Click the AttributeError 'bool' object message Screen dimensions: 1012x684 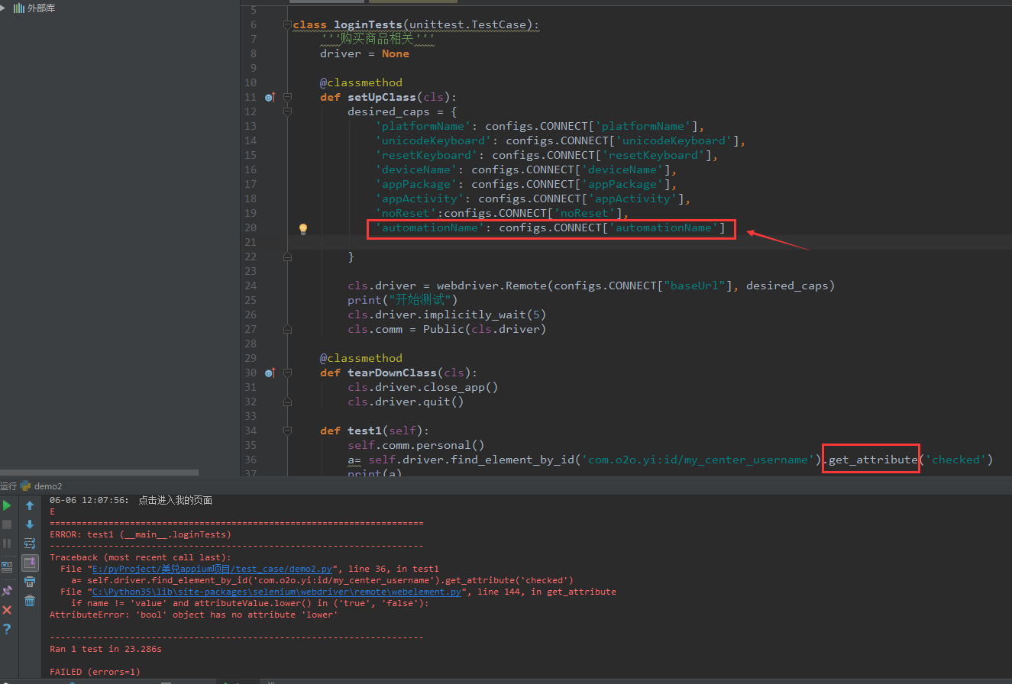[193, 615]
